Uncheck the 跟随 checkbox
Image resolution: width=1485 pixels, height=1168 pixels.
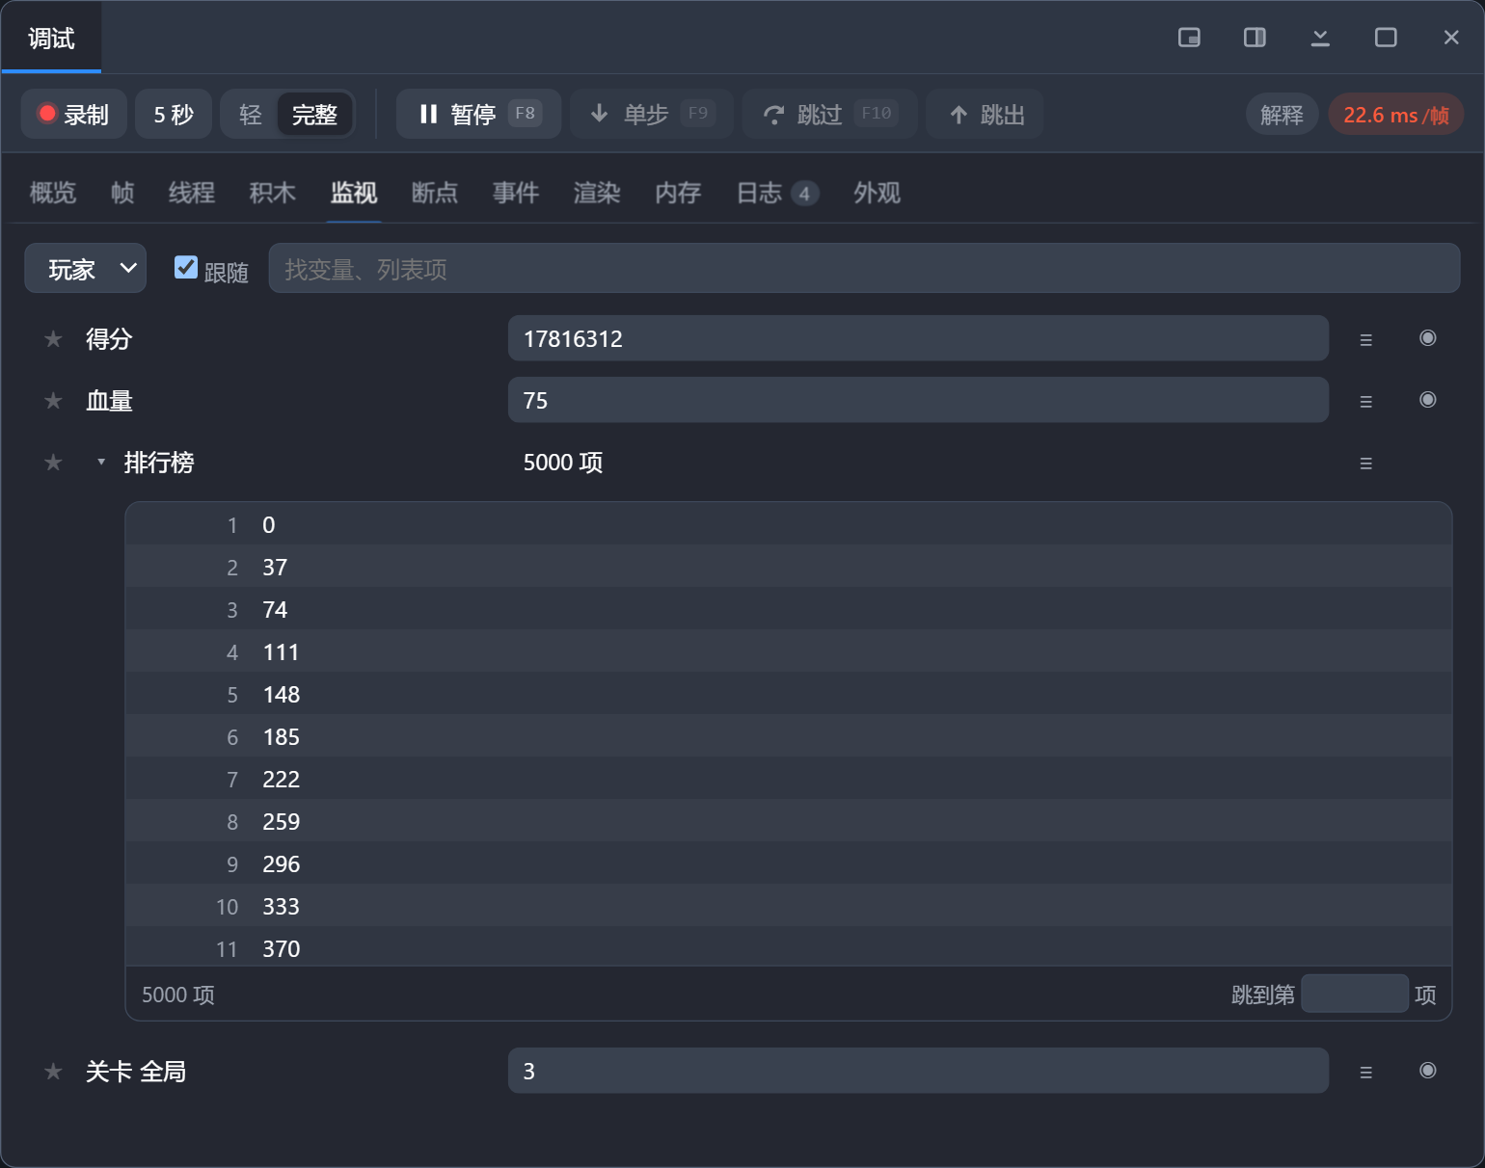pos(186,268)
